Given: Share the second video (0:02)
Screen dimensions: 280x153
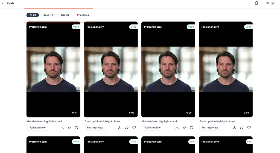Looking at the screenshot, I should (127, 128).
